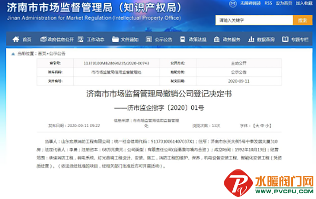Viewport: 316px width, 199px height.
Task: Click the 加入收藏 link
Action: coord(304,3)
